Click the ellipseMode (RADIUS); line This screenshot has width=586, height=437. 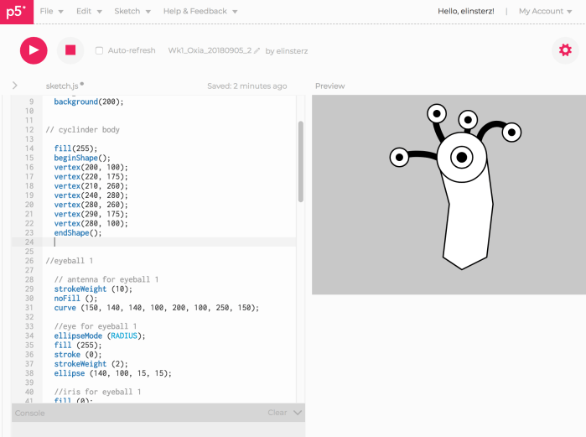[x=100, y=336]
